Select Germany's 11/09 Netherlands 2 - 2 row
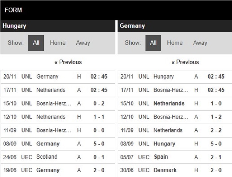Viewport: 232px width, 177px height. [175, 131]
